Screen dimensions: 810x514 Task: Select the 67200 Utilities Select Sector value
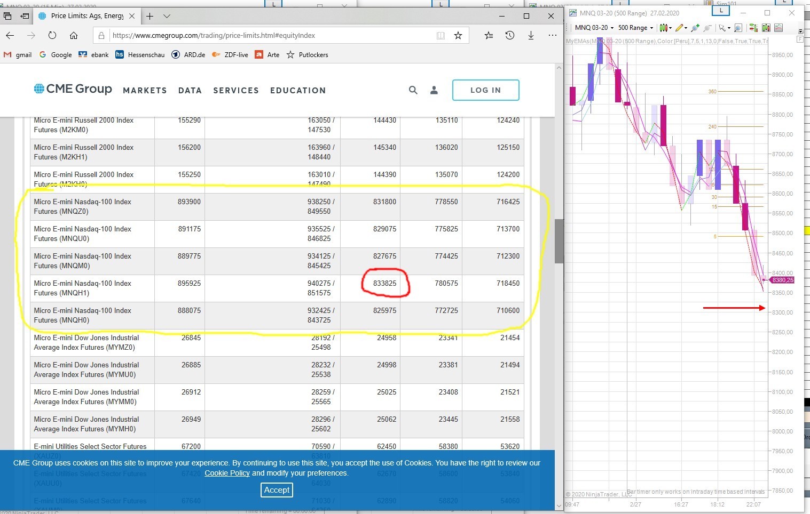coord(191,446)
